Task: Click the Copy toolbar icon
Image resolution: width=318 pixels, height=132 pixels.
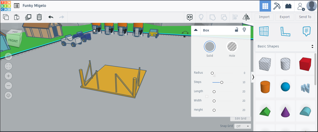Action: pos(6,17)
